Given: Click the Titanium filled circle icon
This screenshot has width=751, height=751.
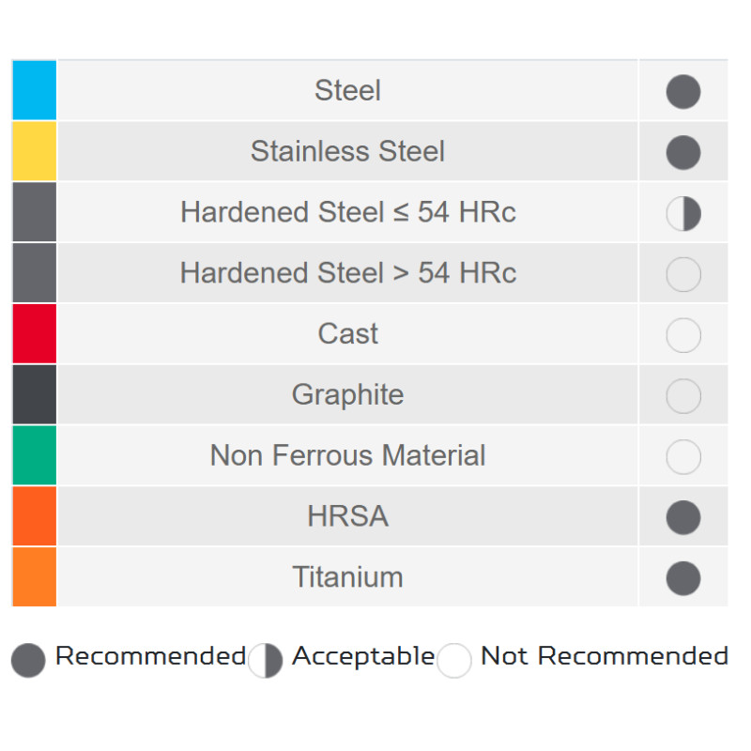Looking at the screenshot, I should pyautogui.click(x=683, y=578).
